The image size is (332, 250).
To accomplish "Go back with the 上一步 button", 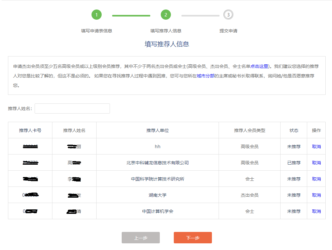I will click(x=140, y=238).
